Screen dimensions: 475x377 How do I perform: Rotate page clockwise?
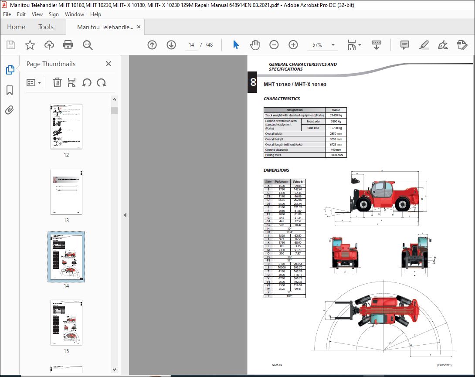102,82
